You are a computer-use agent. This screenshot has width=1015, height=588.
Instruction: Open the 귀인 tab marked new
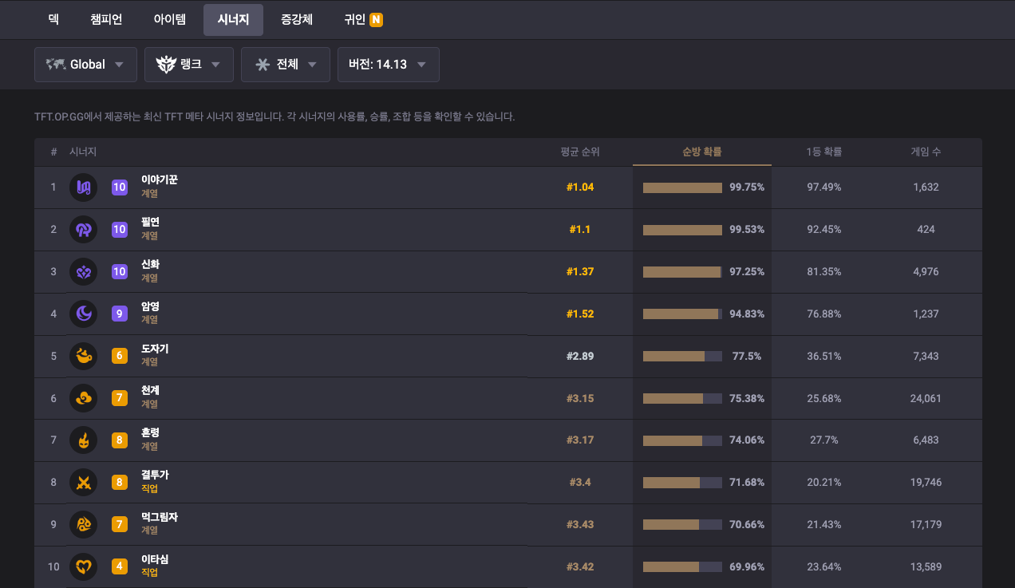click(x=363, y=19)
